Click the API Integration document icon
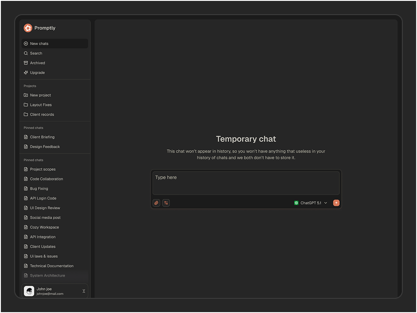Screen dimensions: 417x313 [26, 237]
